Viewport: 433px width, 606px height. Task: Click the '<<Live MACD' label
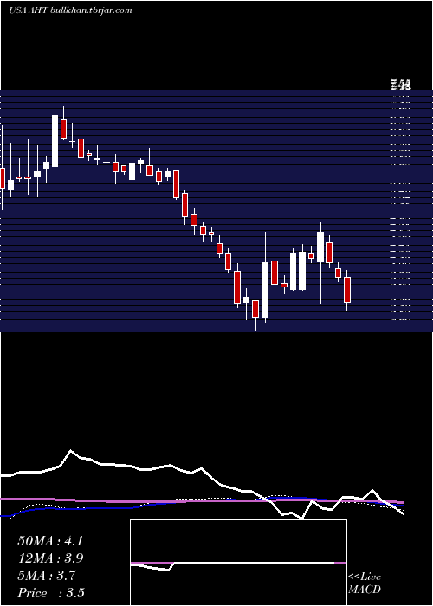coord(365,583)
